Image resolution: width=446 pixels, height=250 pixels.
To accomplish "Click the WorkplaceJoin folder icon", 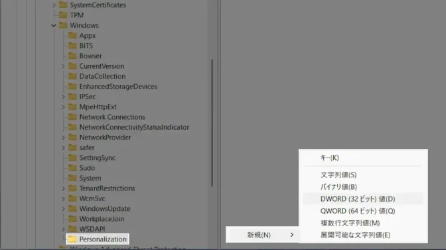I will pos(72,219).
